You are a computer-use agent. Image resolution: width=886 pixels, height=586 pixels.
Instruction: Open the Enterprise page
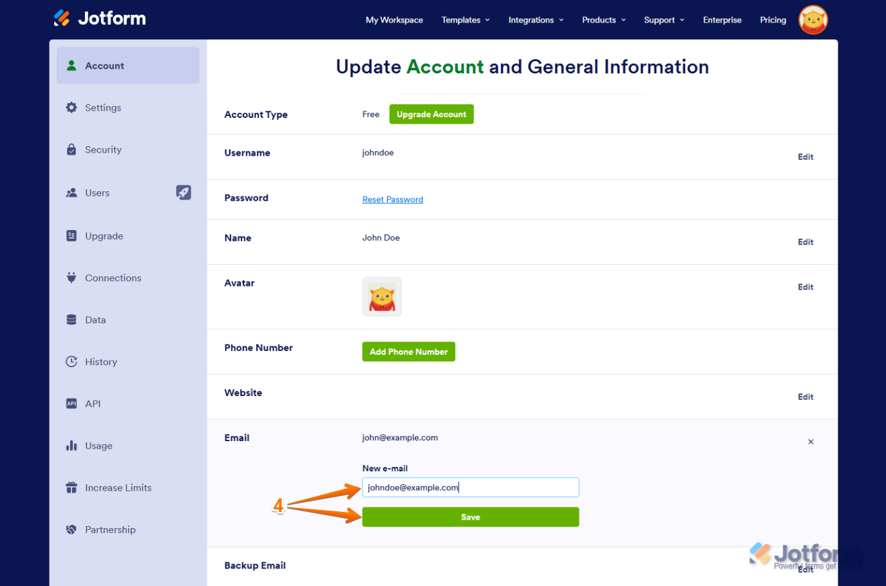tap(722, 20)
